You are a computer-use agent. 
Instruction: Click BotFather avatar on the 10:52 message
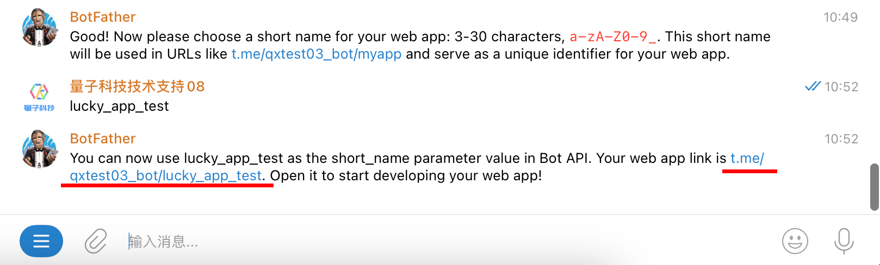pos(39,149)
